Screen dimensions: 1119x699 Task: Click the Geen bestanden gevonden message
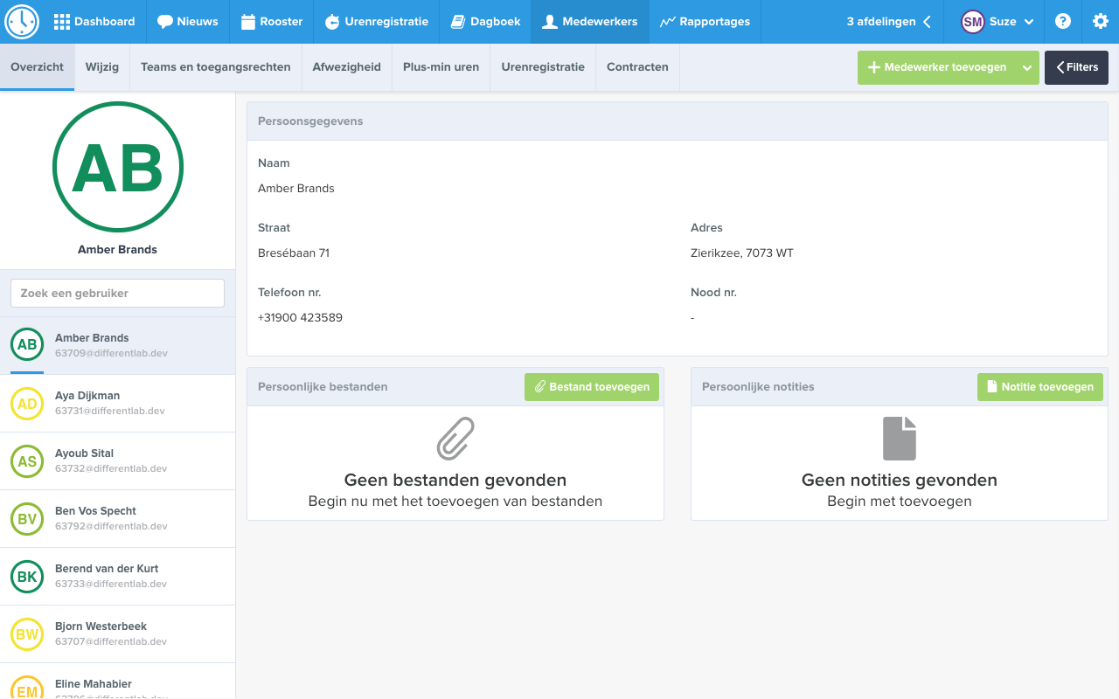coord(455,480)
